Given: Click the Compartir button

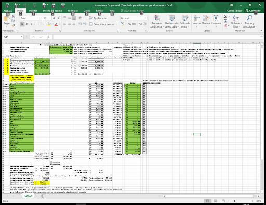Looking at the screenshot, I should click(x=253, y=11).
